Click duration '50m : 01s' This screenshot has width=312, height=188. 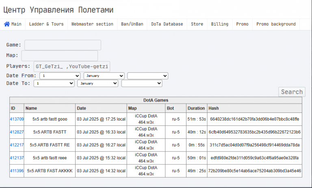pyautogui.click(x=197, y=158)
